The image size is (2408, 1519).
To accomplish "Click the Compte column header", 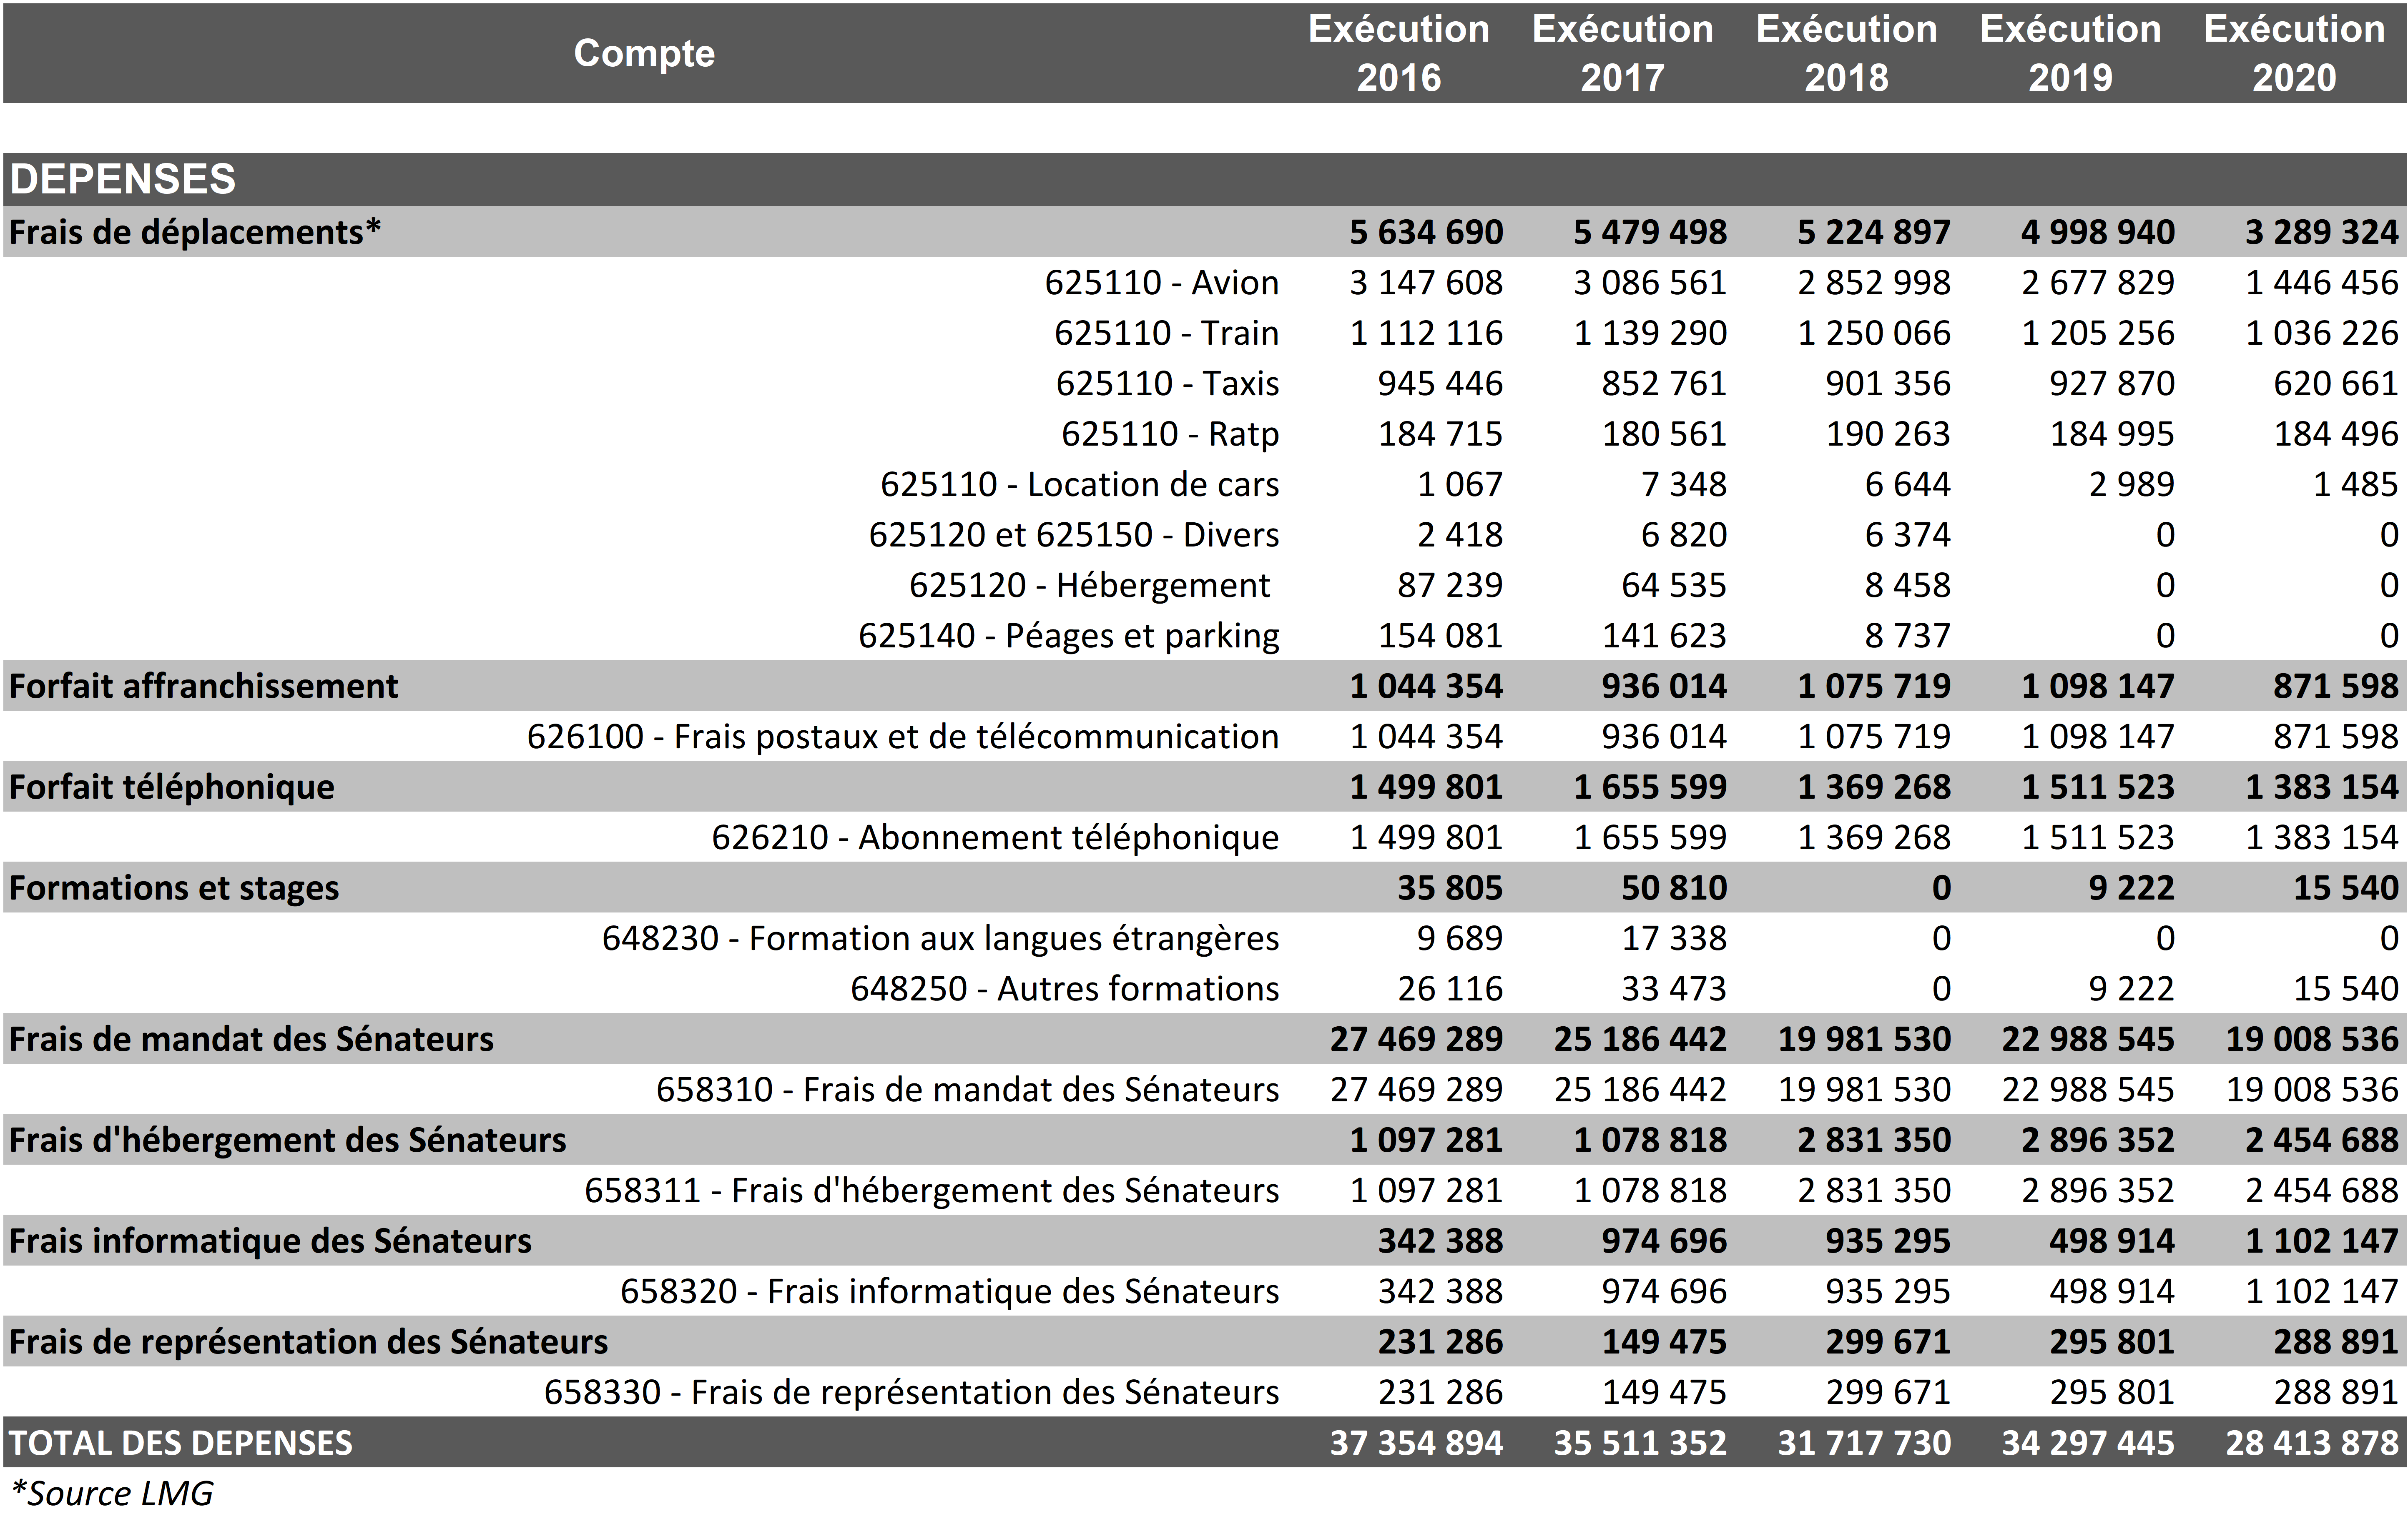I will (644, 53).
